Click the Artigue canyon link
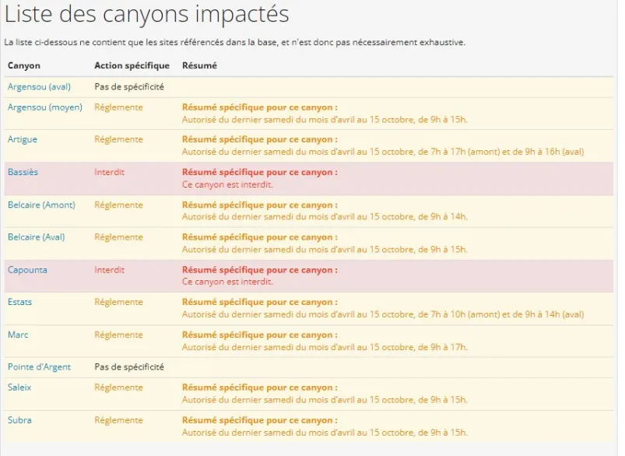This screenshot has width=625, height=456. [x=23, y=139]
